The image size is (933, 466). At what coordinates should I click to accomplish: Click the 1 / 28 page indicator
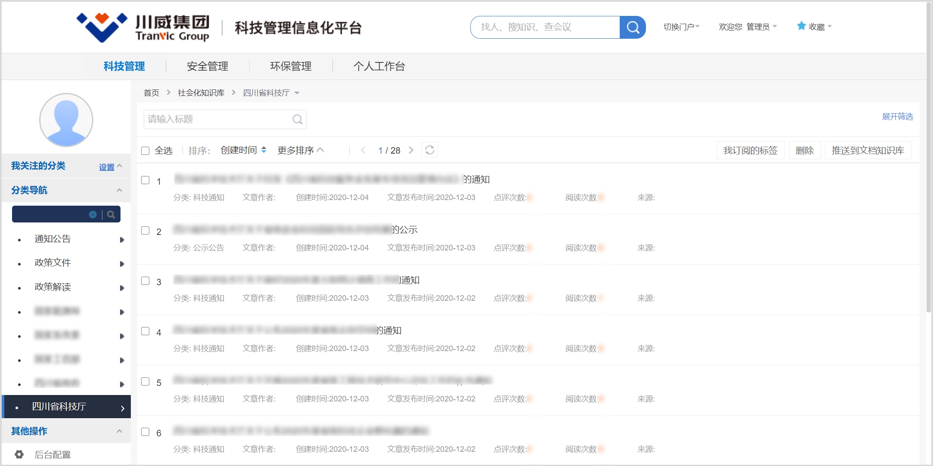(389, 150)
